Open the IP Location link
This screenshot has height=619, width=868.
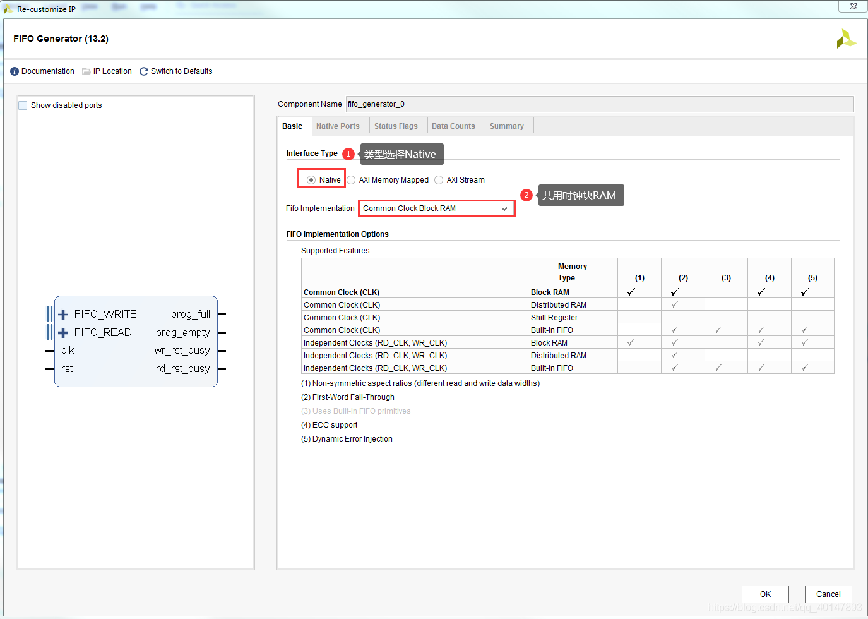pos(112,71)
